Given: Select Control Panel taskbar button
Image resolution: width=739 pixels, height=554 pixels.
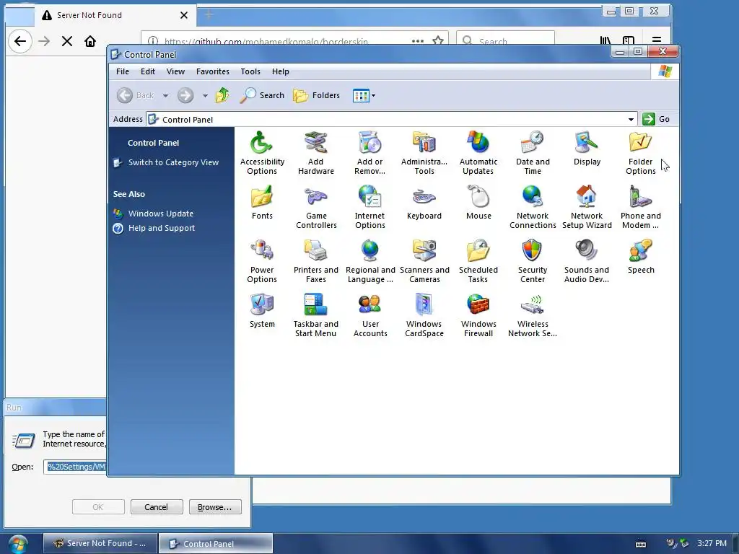Looking at the screenshot, I should (x=215, y=544).
